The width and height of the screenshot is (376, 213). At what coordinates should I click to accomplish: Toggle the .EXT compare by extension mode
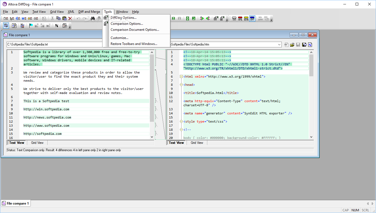[x=252, y=19]
